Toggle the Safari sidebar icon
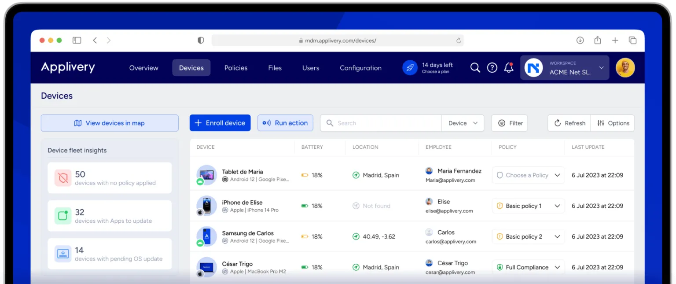The width and height of the screenshot is (676, 284). coord(77,40)
